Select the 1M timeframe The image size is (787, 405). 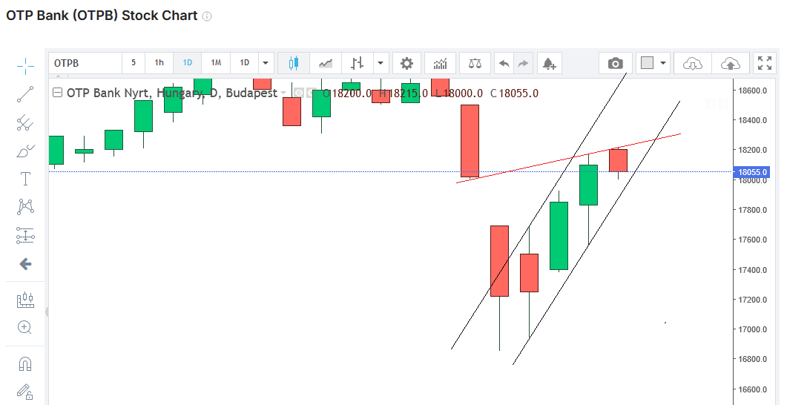tap(216, 63)
